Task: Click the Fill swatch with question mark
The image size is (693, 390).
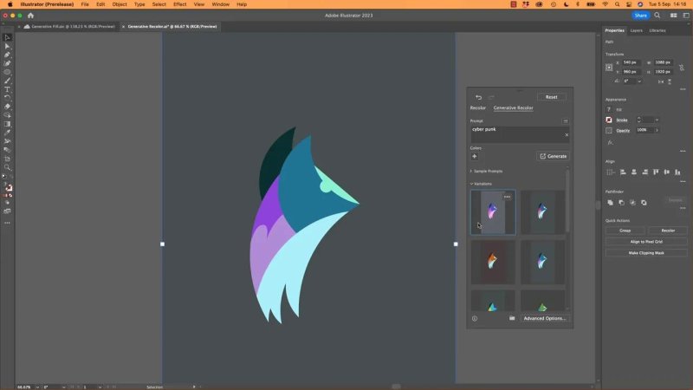Action: tap(609, 109)
